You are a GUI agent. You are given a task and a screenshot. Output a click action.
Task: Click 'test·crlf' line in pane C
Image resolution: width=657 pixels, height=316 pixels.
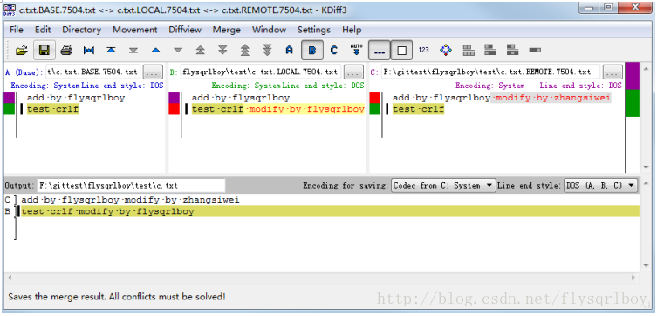(418, 109)
